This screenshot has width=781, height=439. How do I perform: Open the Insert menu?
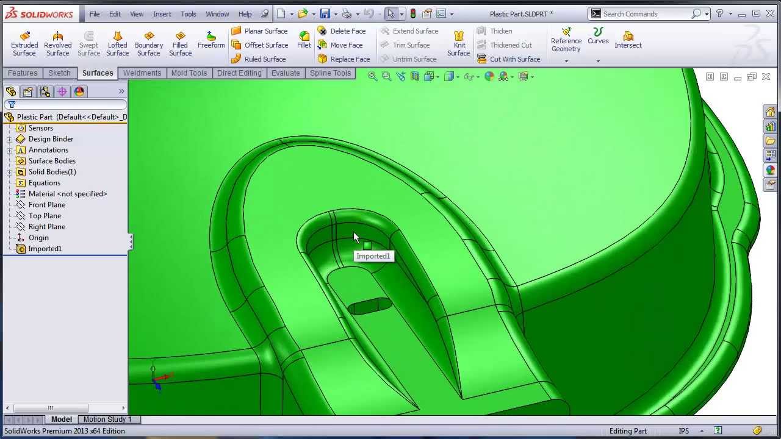point(162,14)
